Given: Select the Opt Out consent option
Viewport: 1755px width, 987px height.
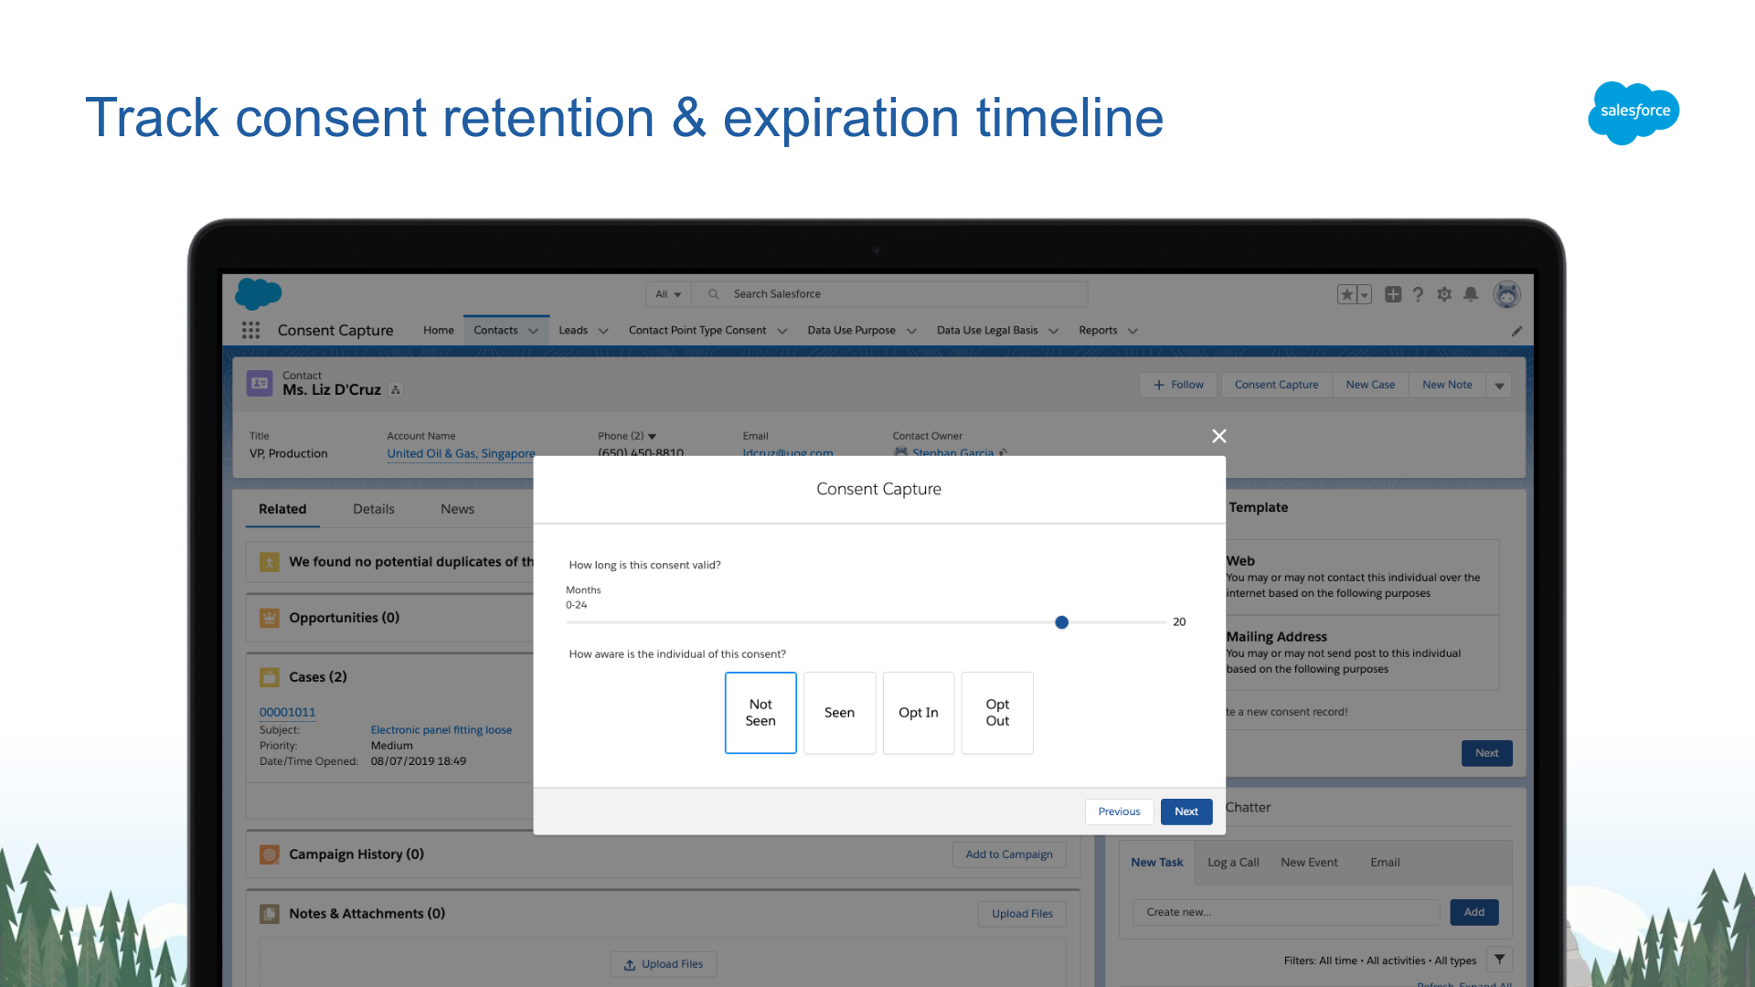Looking at the screenshot, I should [996, 713].
